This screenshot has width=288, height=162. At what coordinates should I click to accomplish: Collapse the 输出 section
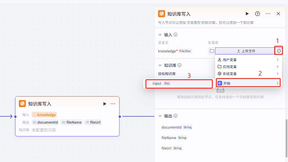(160, 116)
